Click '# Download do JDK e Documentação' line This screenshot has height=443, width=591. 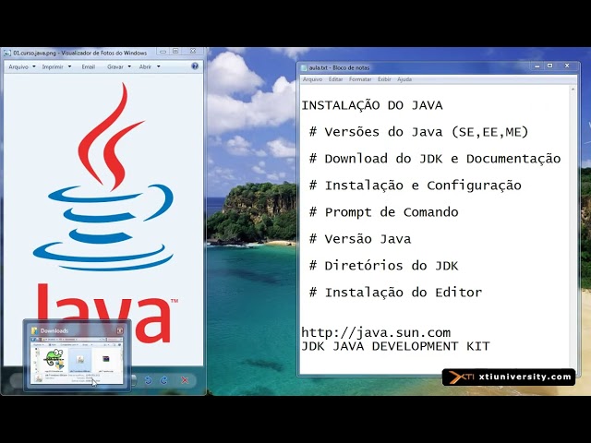435,159
